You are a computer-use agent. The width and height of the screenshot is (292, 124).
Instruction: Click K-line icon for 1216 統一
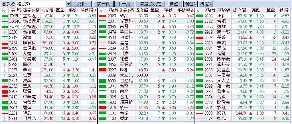(103, 108)
